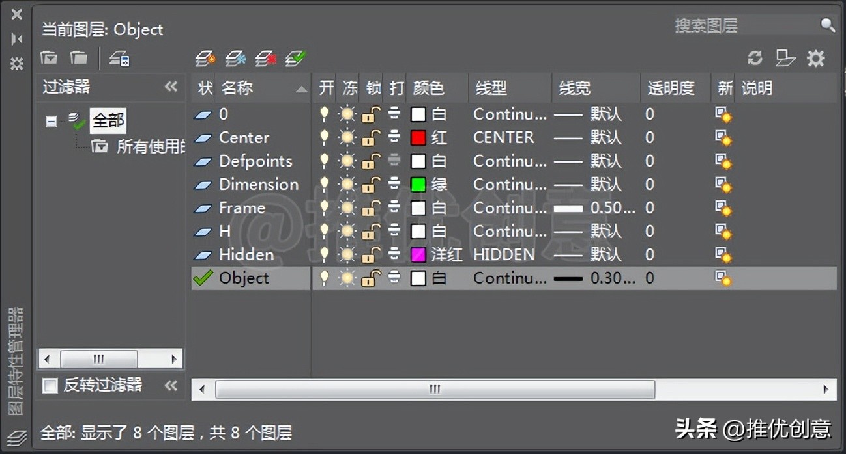Screen dimensions: 846x454
Task: Collapse the 全部 filter tree node
Action: (x=51, y=120)
